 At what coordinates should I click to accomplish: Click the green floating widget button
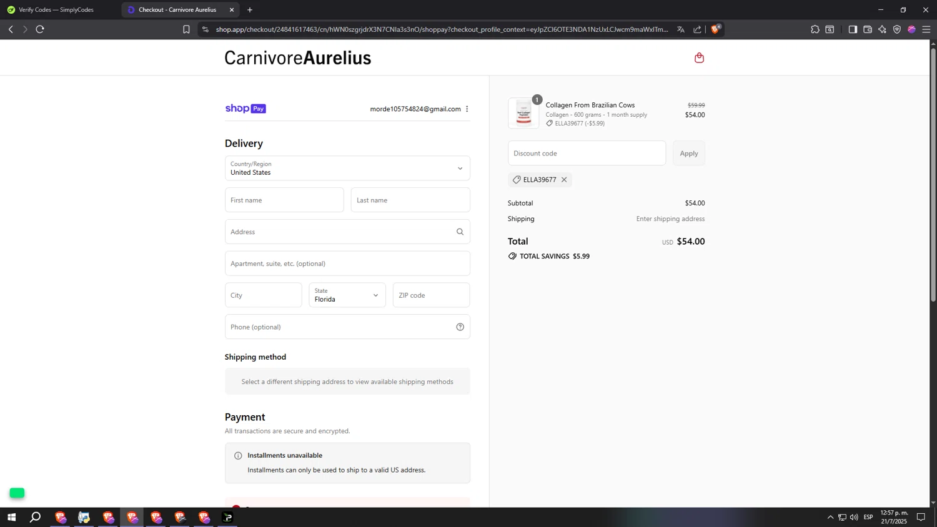point(17,493)
